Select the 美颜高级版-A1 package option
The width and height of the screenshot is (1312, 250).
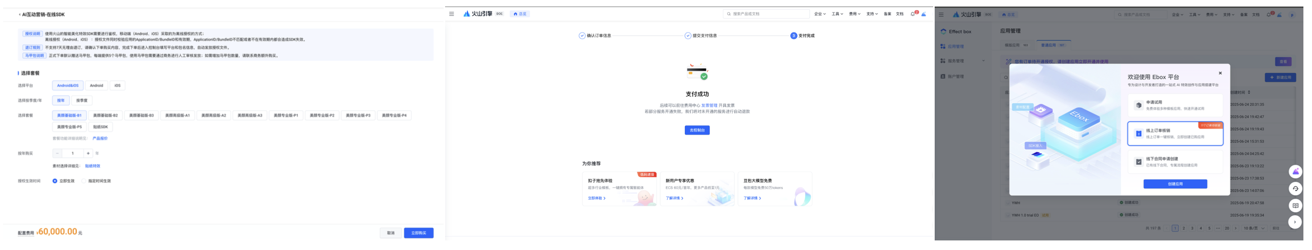pyautogui.click(x=177, y=115)
